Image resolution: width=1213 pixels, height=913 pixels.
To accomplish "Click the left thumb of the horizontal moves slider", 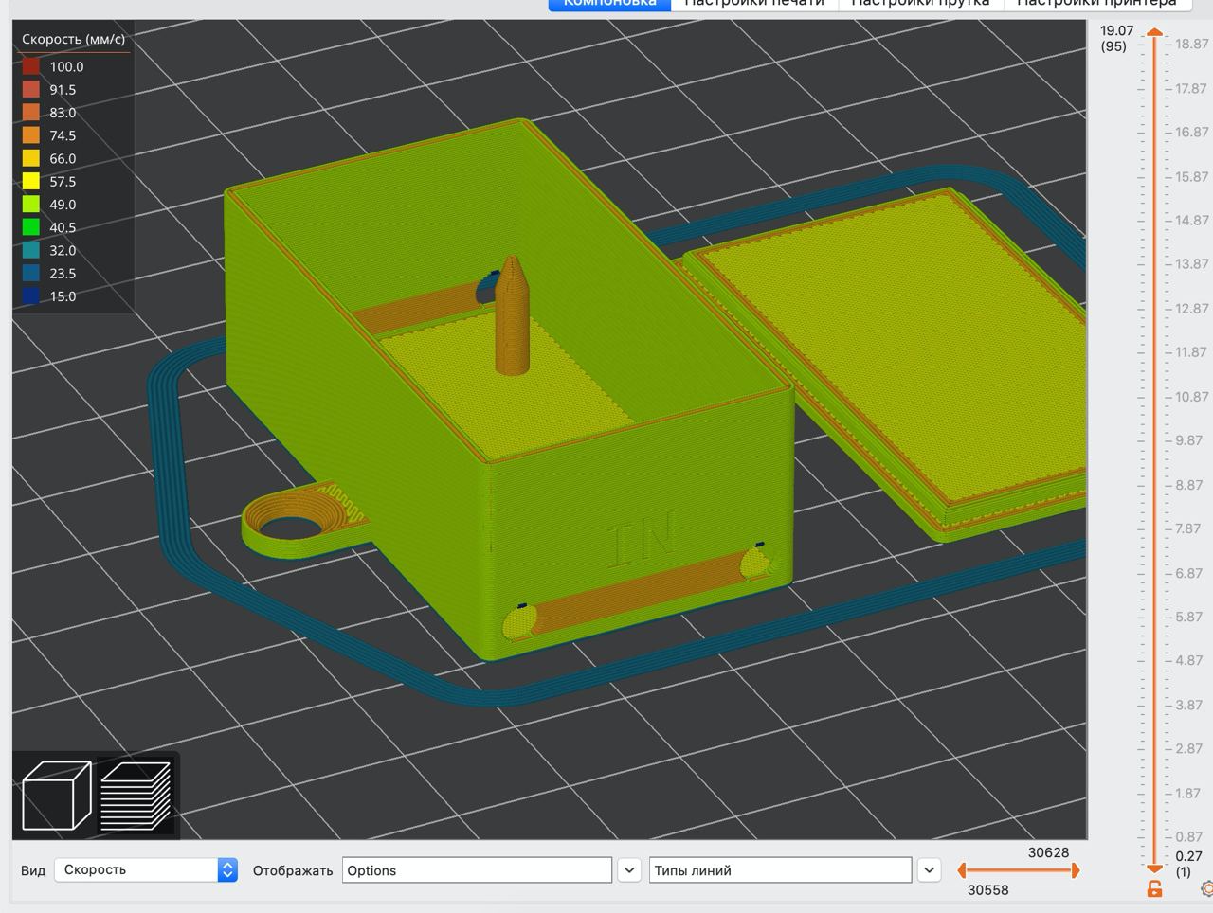I will [962, 870].
